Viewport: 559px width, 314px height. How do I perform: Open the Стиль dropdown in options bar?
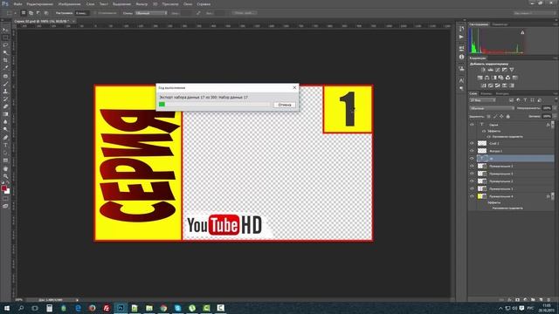click(x=151, y=13)
